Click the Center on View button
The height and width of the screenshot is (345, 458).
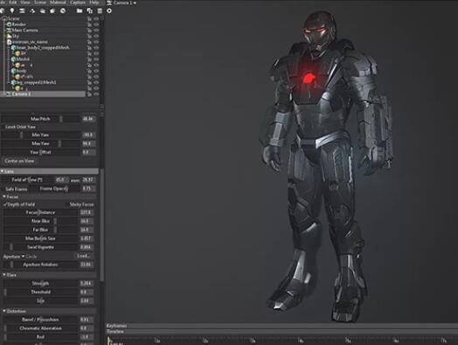pyautogui.click(x=19, y=161)
